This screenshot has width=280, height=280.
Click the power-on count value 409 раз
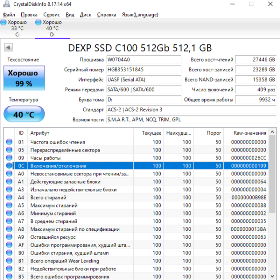[256, 89]
